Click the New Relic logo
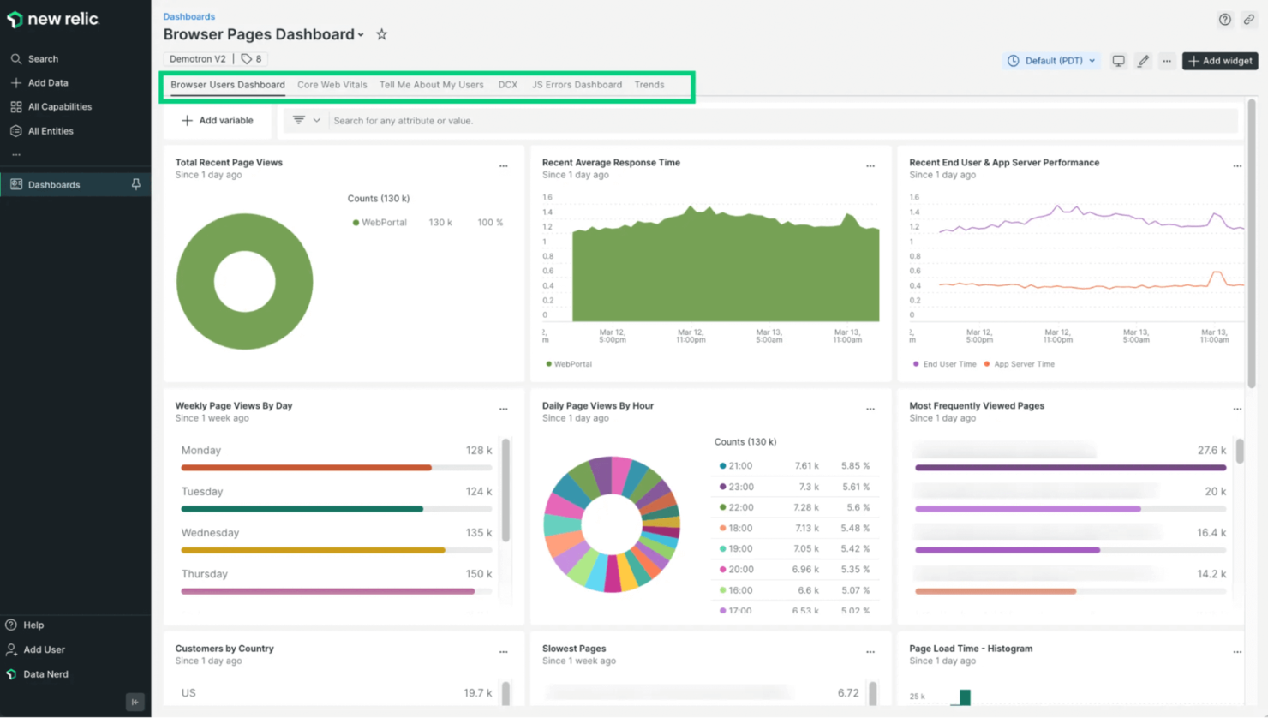Viewport: 1268px width, 718px height. 53,19
